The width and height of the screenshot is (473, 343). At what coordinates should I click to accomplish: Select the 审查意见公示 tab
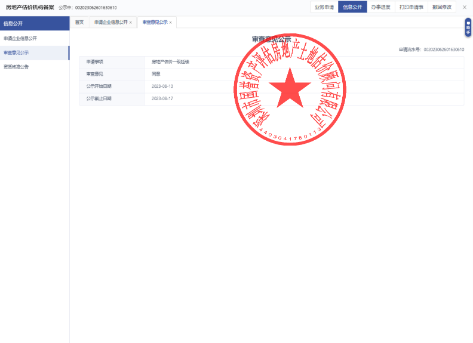(x=155, y=23)
